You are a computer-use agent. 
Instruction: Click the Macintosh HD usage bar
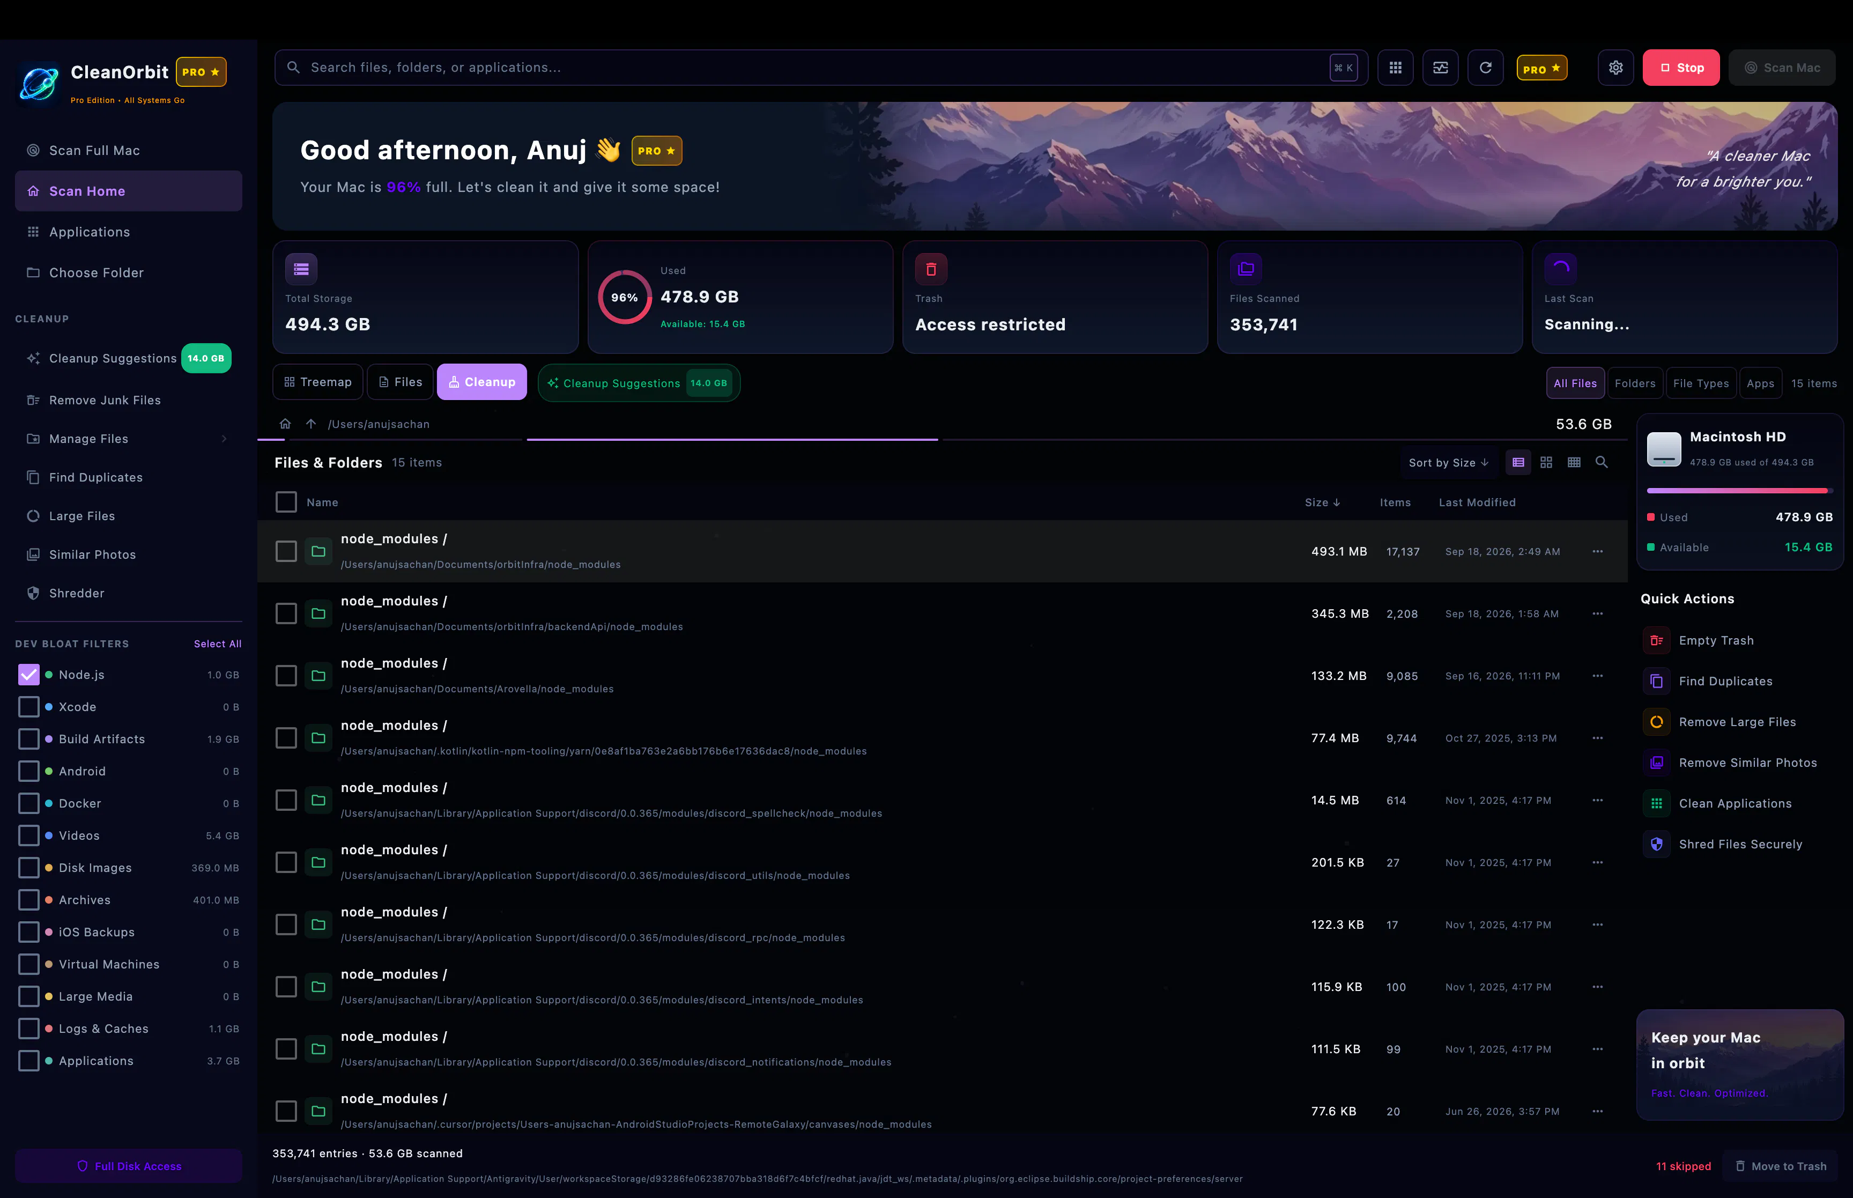pos(1739,491)
